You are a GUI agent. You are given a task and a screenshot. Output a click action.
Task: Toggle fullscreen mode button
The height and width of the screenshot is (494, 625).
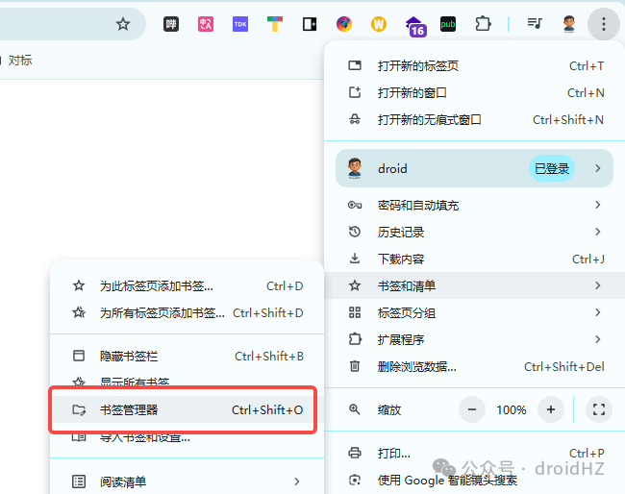point(599,409)
